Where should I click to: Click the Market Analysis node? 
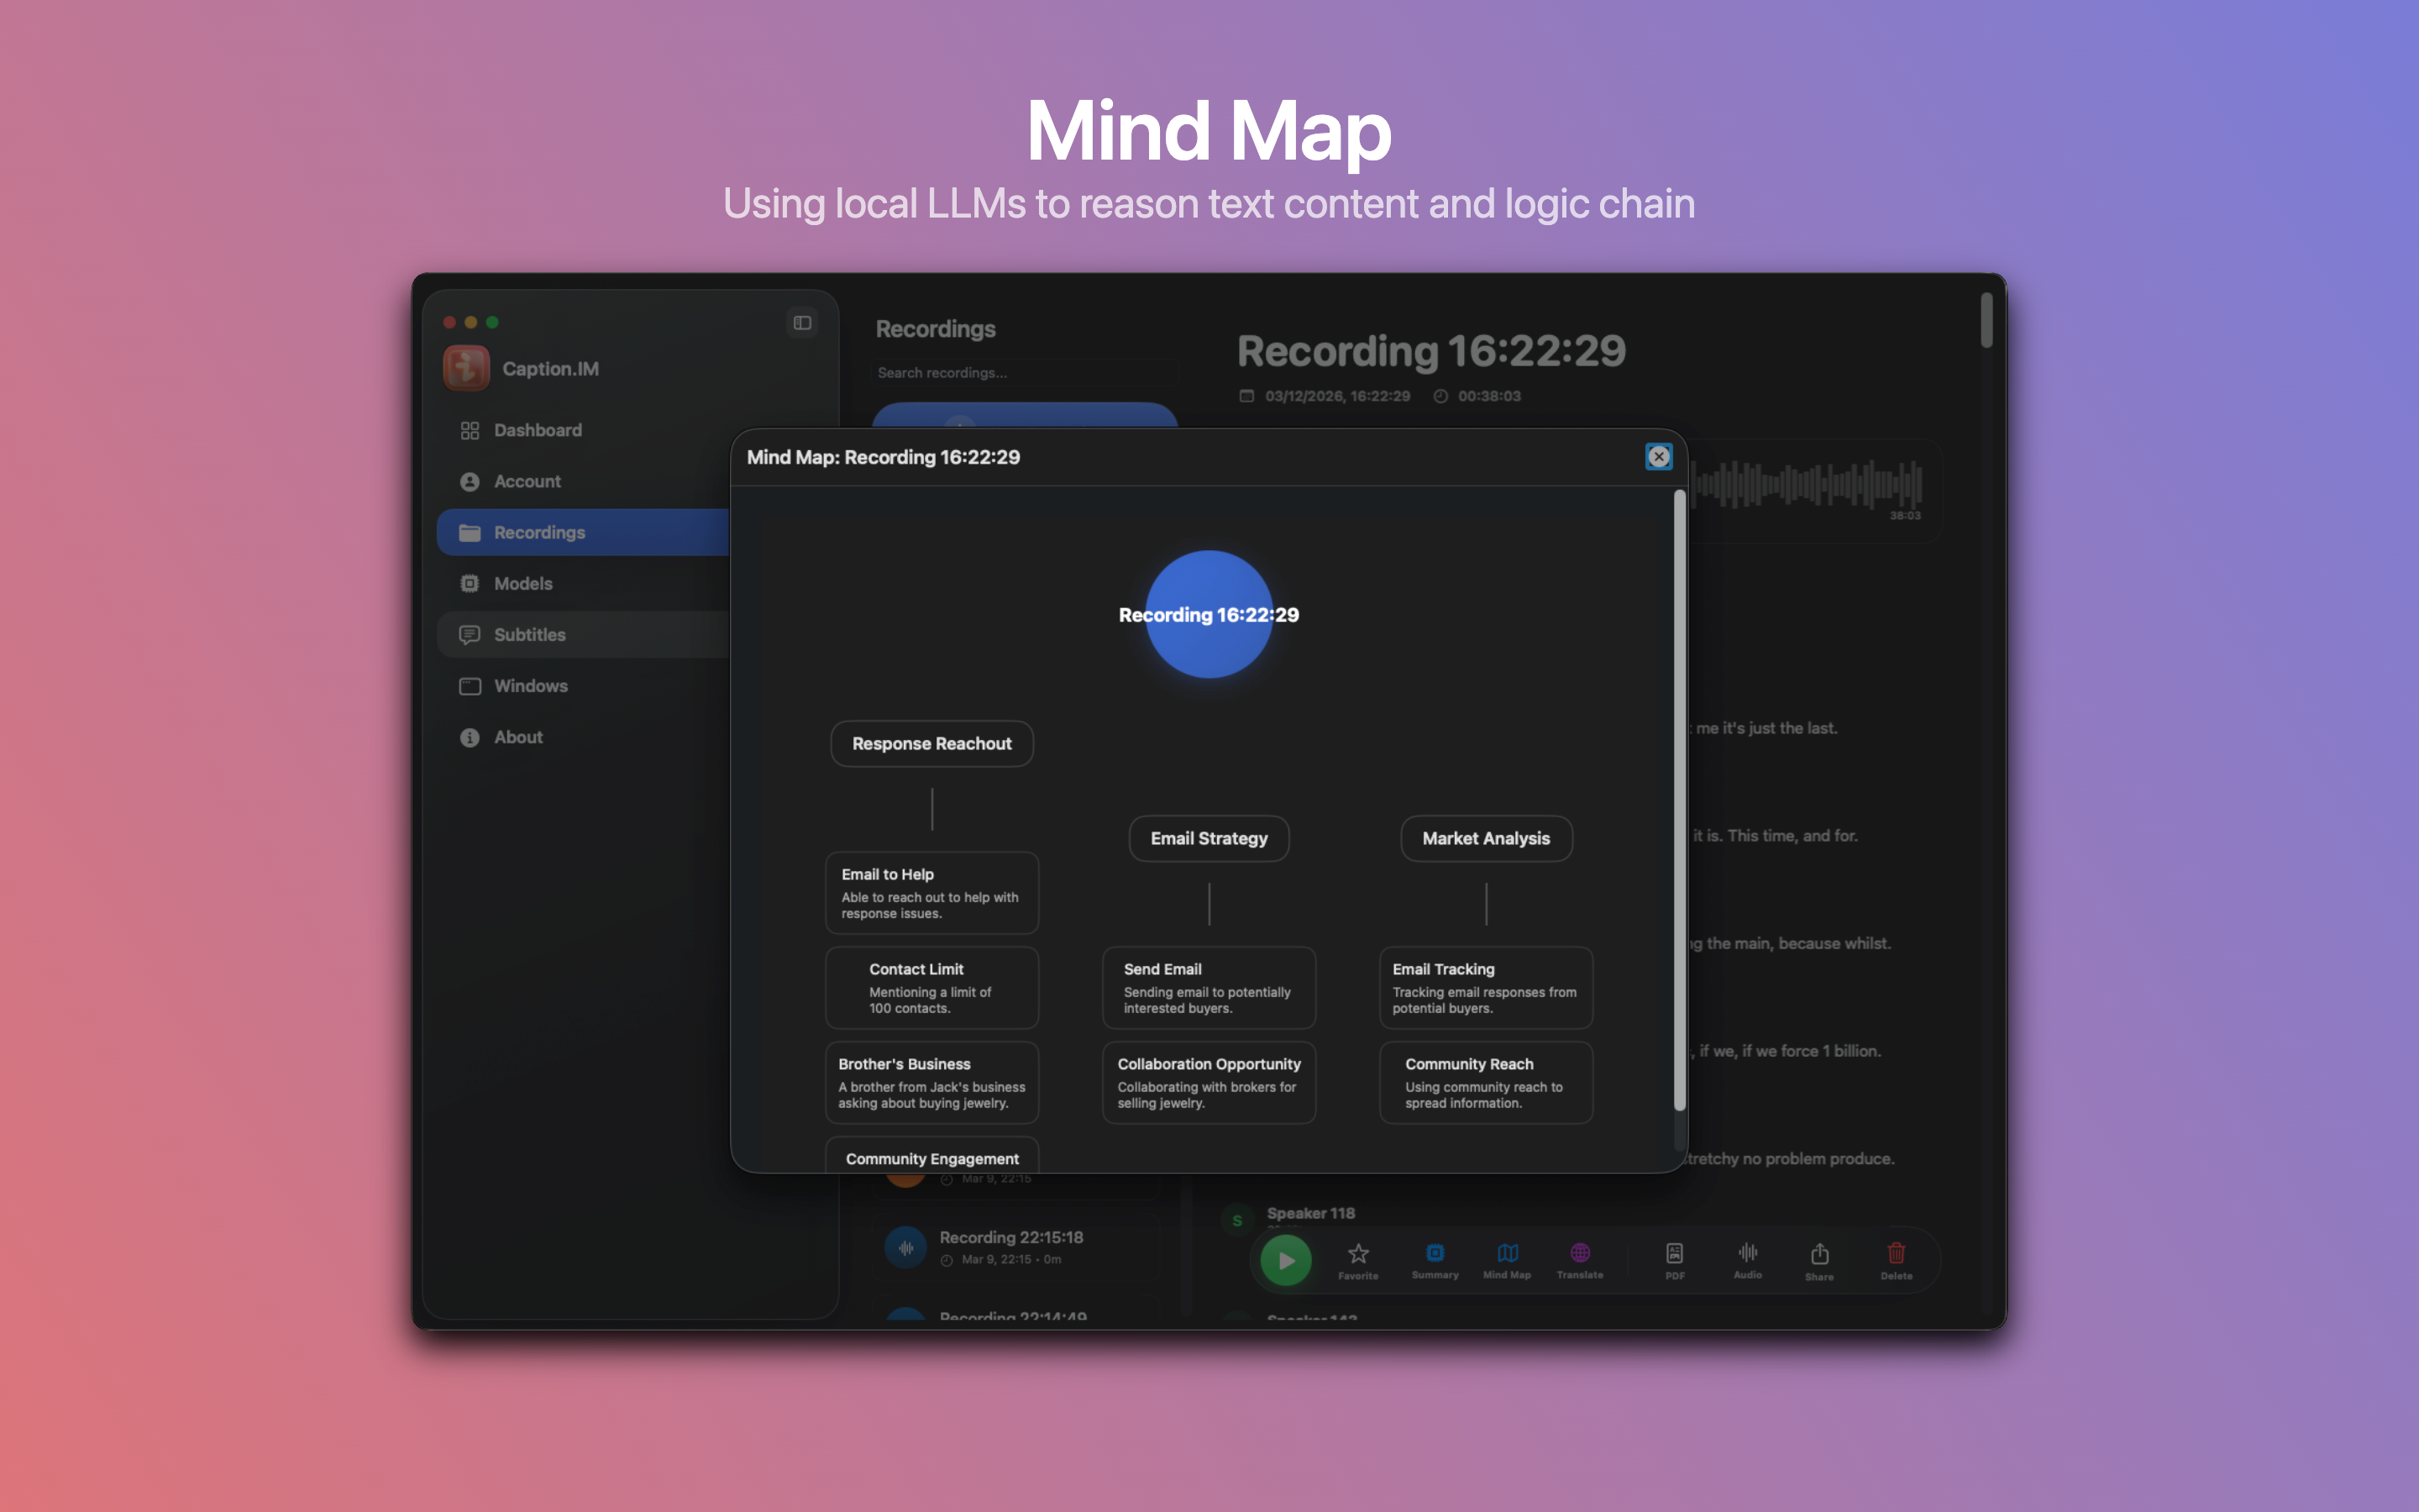[x=1485, y=838]
